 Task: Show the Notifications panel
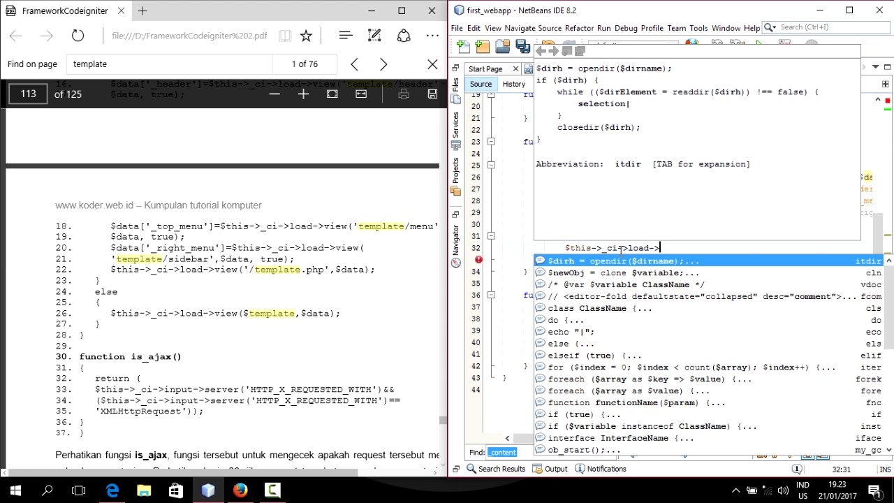click(x=601, y=469)
